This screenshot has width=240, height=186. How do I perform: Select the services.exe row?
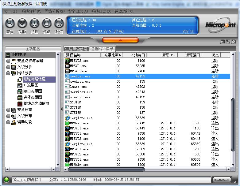pyautogui.click(x=147, y=92)
